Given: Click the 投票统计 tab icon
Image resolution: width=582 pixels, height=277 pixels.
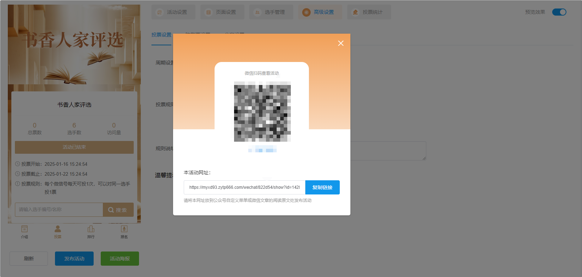Looking at the screenshot, I should [x=355, y=12].
